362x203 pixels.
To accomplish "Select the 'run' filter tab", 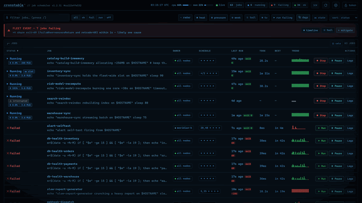I will (x=101, y=18).
